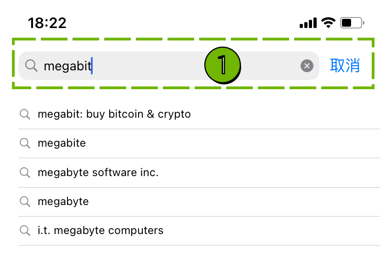
Task: Tap the Wi-Fi status icon
Action: coord(328,23)
